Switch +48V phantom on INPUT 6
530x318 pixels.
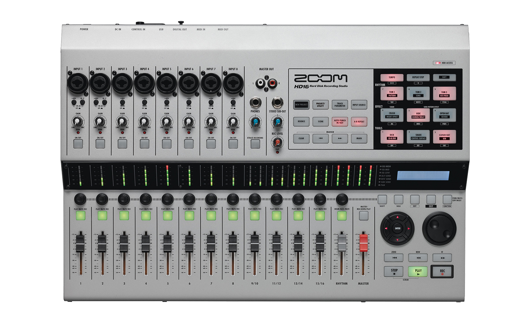click(x=189, y=103)
